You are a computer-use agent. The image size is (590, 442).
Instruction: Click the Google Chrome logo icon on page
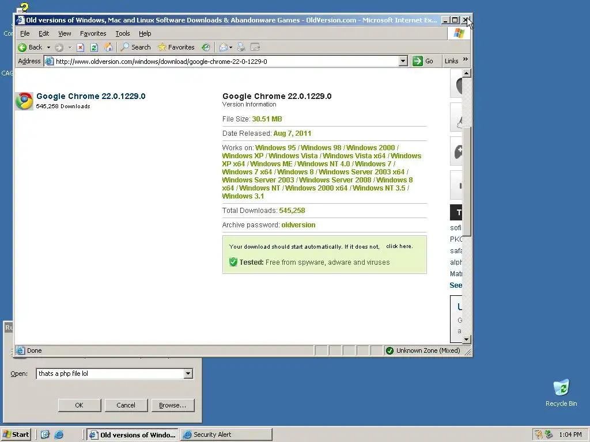(24, 101)
